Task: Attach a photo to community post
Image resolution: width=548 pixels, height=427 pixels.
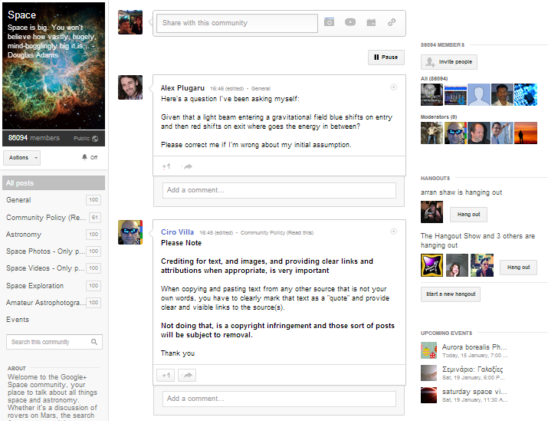Action: tap(329, 22)
